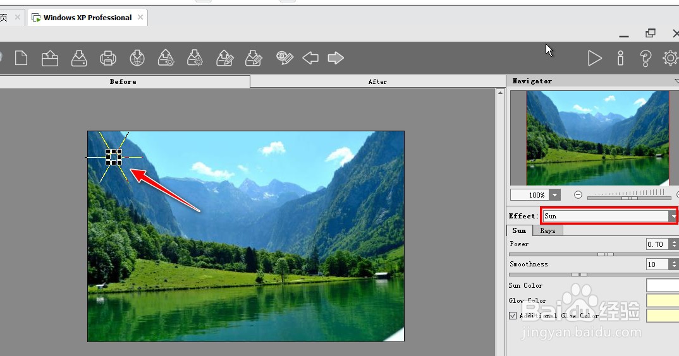Viewport: 679px width, 356px height.
Task: Print the image using the printer icon
Action: 108,58
